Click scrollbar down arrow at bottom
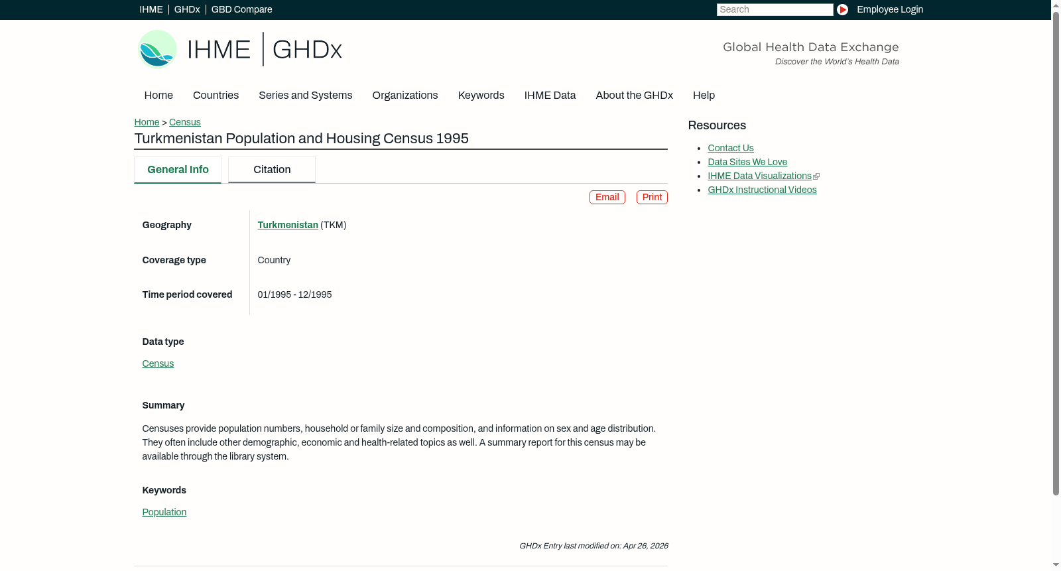 click(1056, 565)
